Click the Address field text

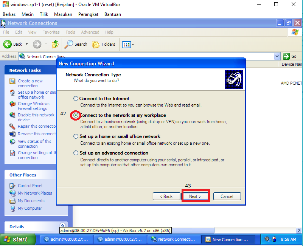tap(46, 57)
